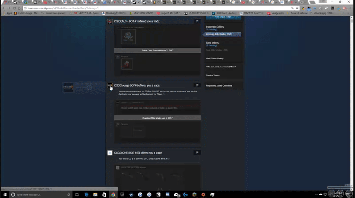Click the flag icon on CSGOlounge BOT#5 offer
Viewport: 355px width, 198px height.
[197, 85]
